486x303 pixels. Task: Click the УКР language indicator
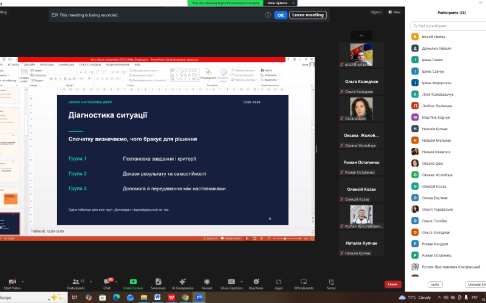[x=474, y=298]
